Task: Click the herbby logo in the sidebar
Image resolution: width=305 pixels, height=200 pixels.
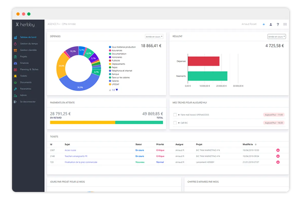Action: (25, 25)
